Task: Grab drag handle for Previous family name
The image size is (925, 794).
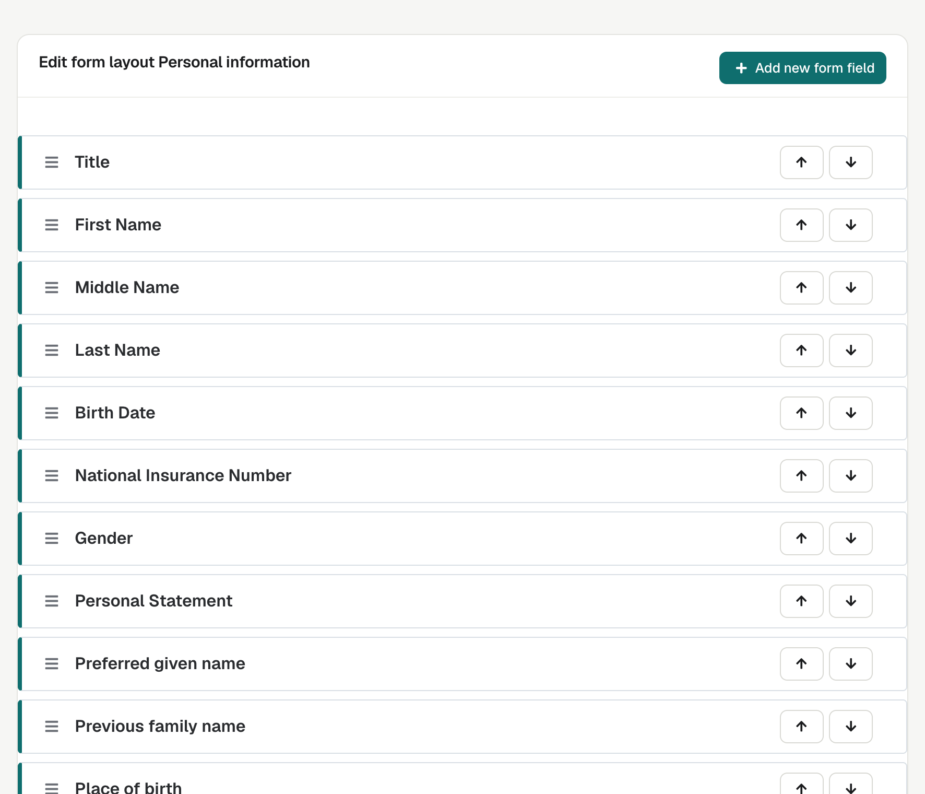Action: click(52, 727)
